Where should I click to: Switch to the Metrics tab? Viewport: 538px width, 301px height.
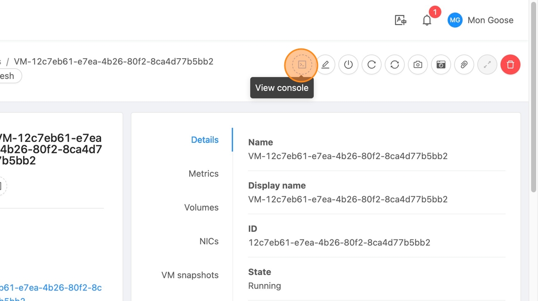[x=203, y=174]
